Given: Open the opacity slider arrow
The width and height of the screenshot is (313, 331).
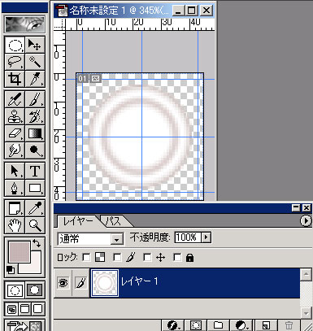Looking at the screenshot, I should click(206, 237).
